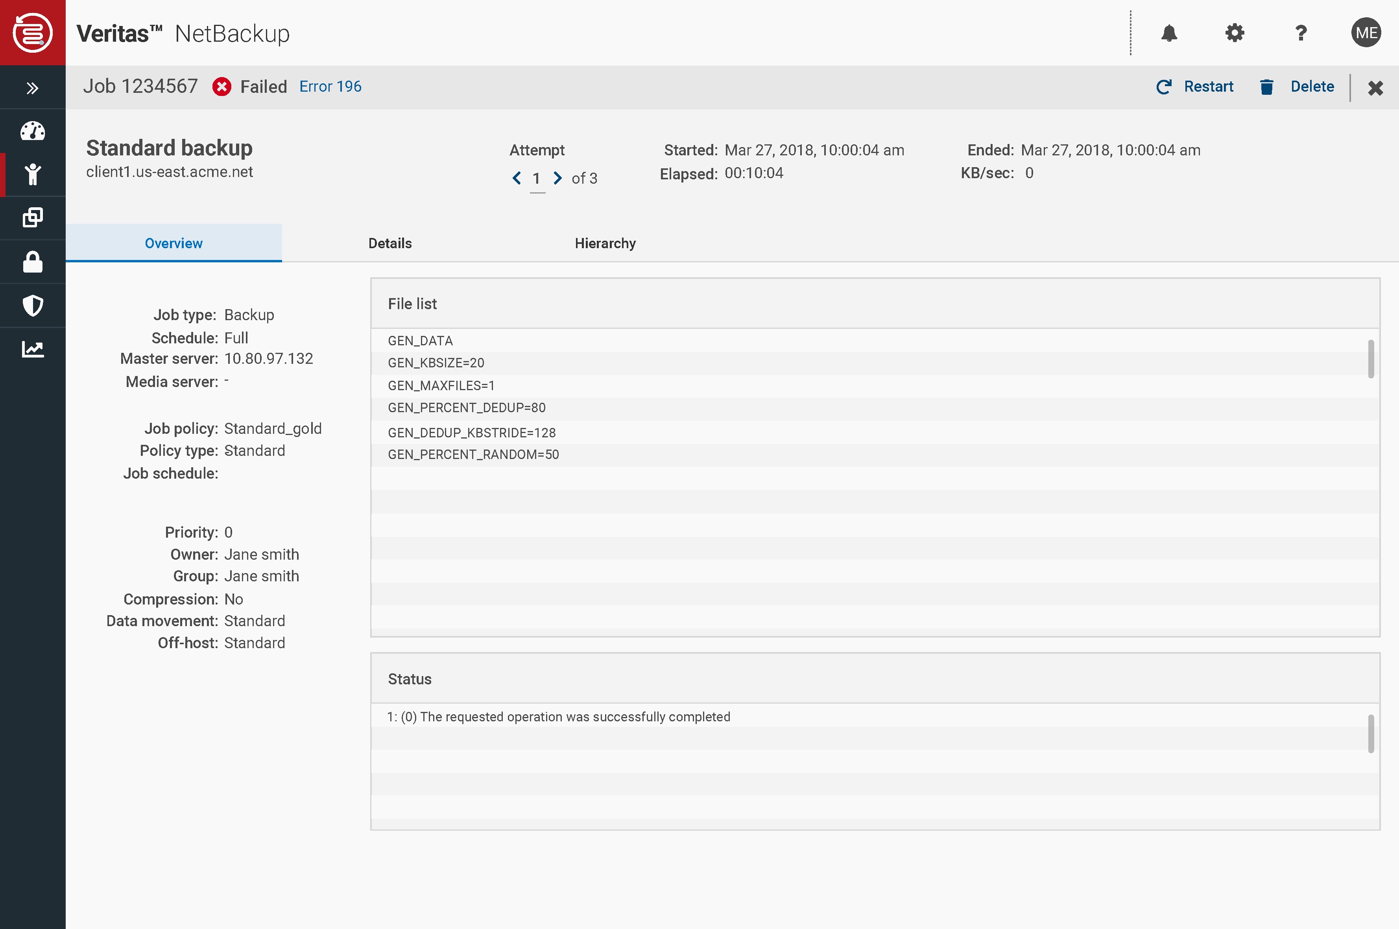Click the attempt number input field
Screen dimensions: 1399x929
pos(537,179)
